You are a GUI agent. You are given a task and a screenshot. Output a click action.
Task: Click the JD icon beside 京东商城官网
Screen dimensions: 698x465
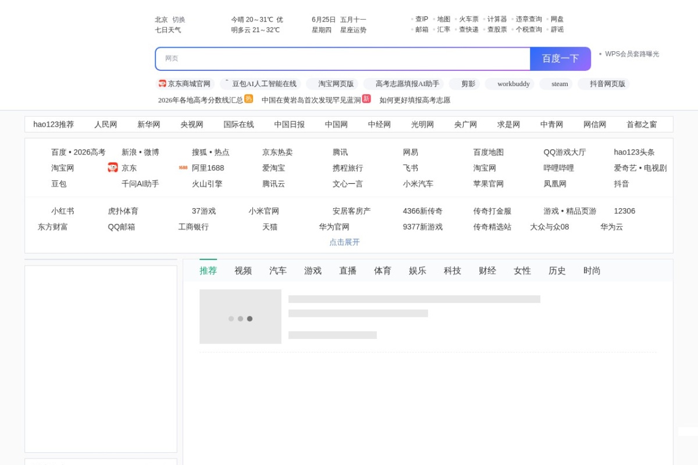[162, 84]
